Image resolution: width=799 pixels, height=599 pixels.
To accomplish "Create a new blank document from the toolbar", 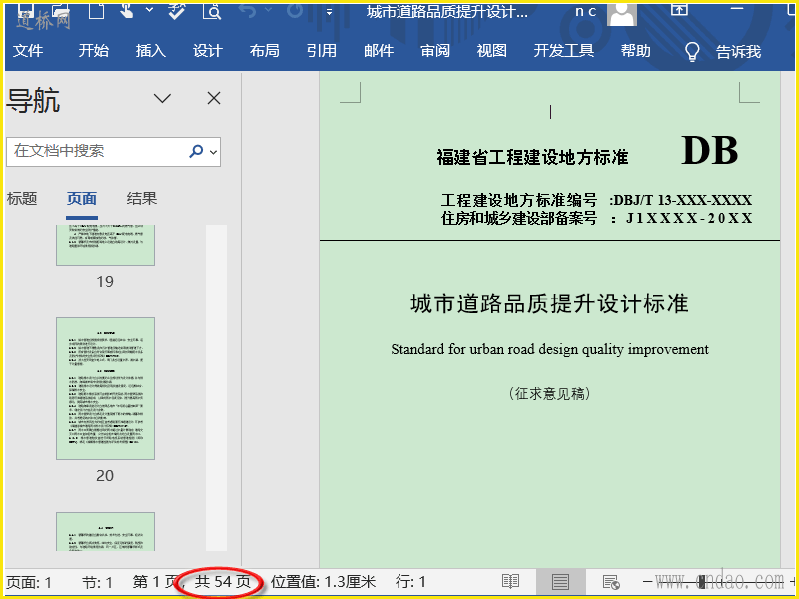I will (x=97, y=10).
